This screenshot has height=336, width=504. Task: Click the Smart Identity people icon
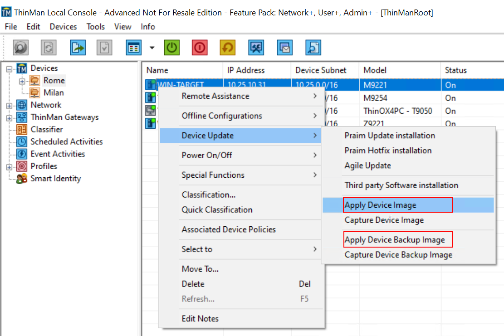[22, 179]
